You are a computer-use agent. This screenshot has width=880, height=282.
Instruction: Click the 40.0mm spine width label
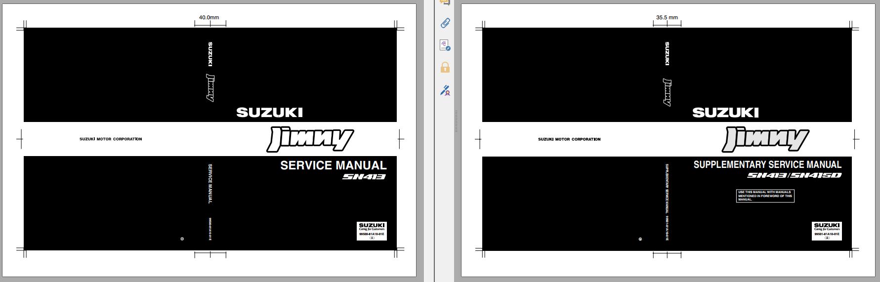coord(209,17)
